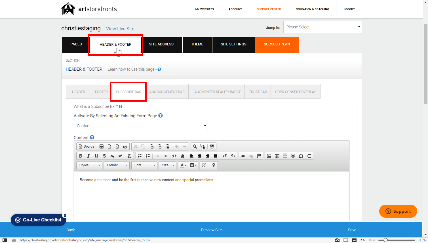This screenshot has width=428, height=243.
Task: Toggle strikethrough formatting
Action: click(104, 156)
